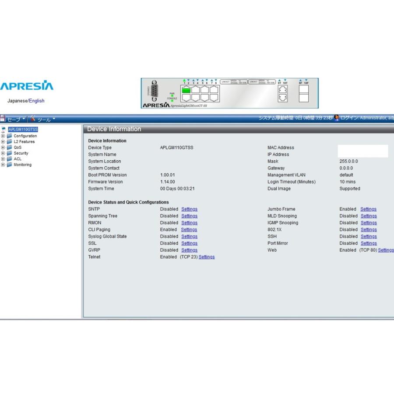Expand the ACL tree node
Screen dimensions: 394x394
click(x=3, y=159)
